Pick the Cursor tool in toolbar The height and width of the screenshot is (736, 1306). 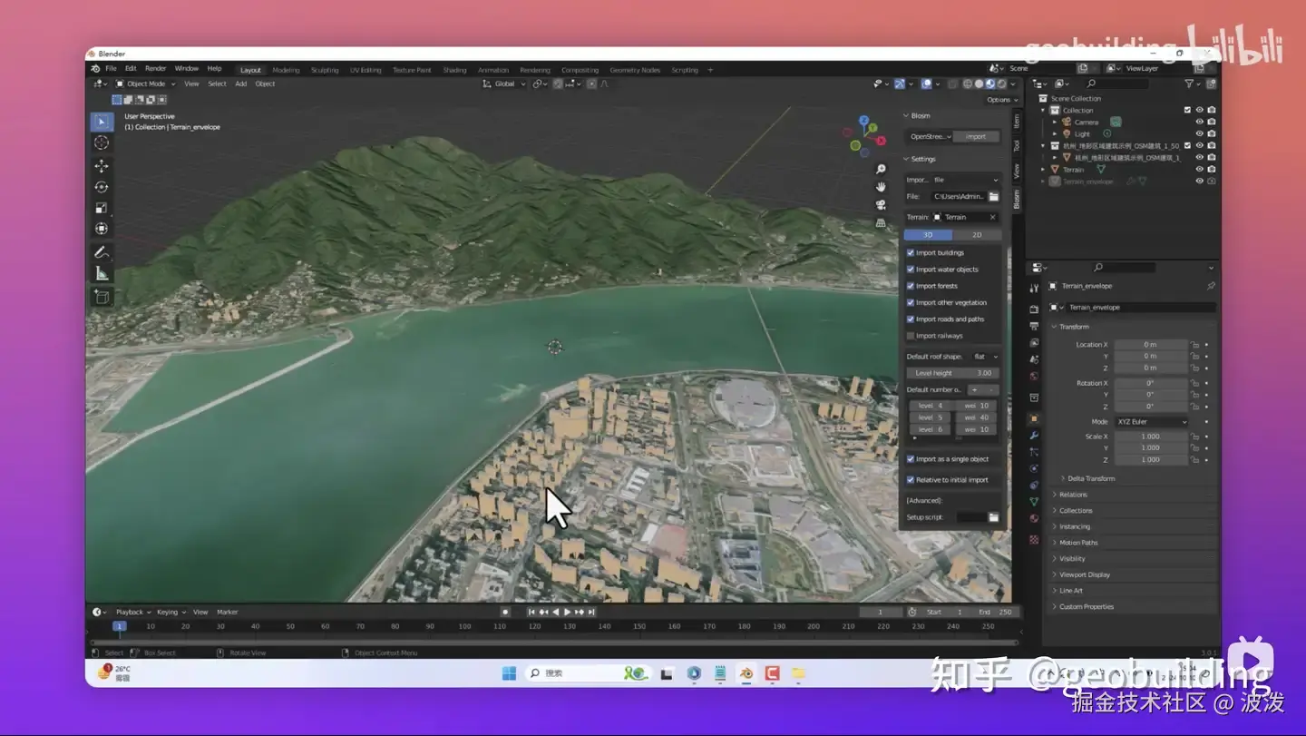pyautogui.click(x=102, y=142)
